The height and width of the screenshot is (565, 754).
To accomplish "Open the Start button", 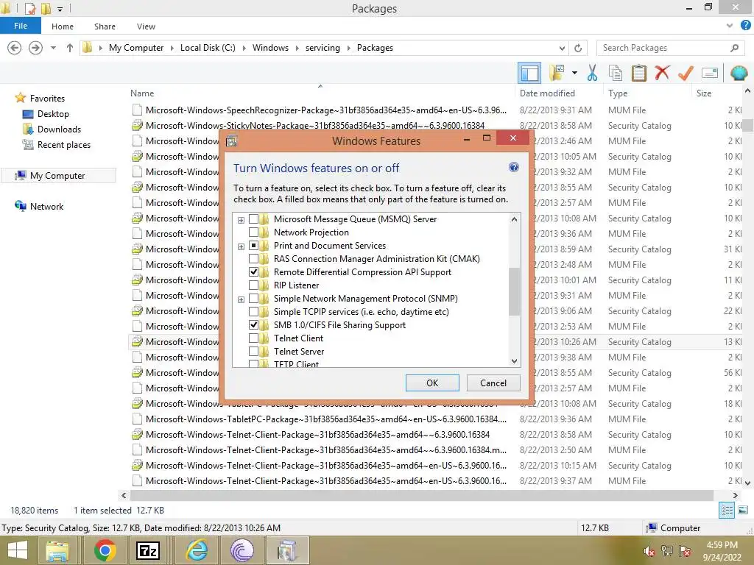I will tap(18, 550).
